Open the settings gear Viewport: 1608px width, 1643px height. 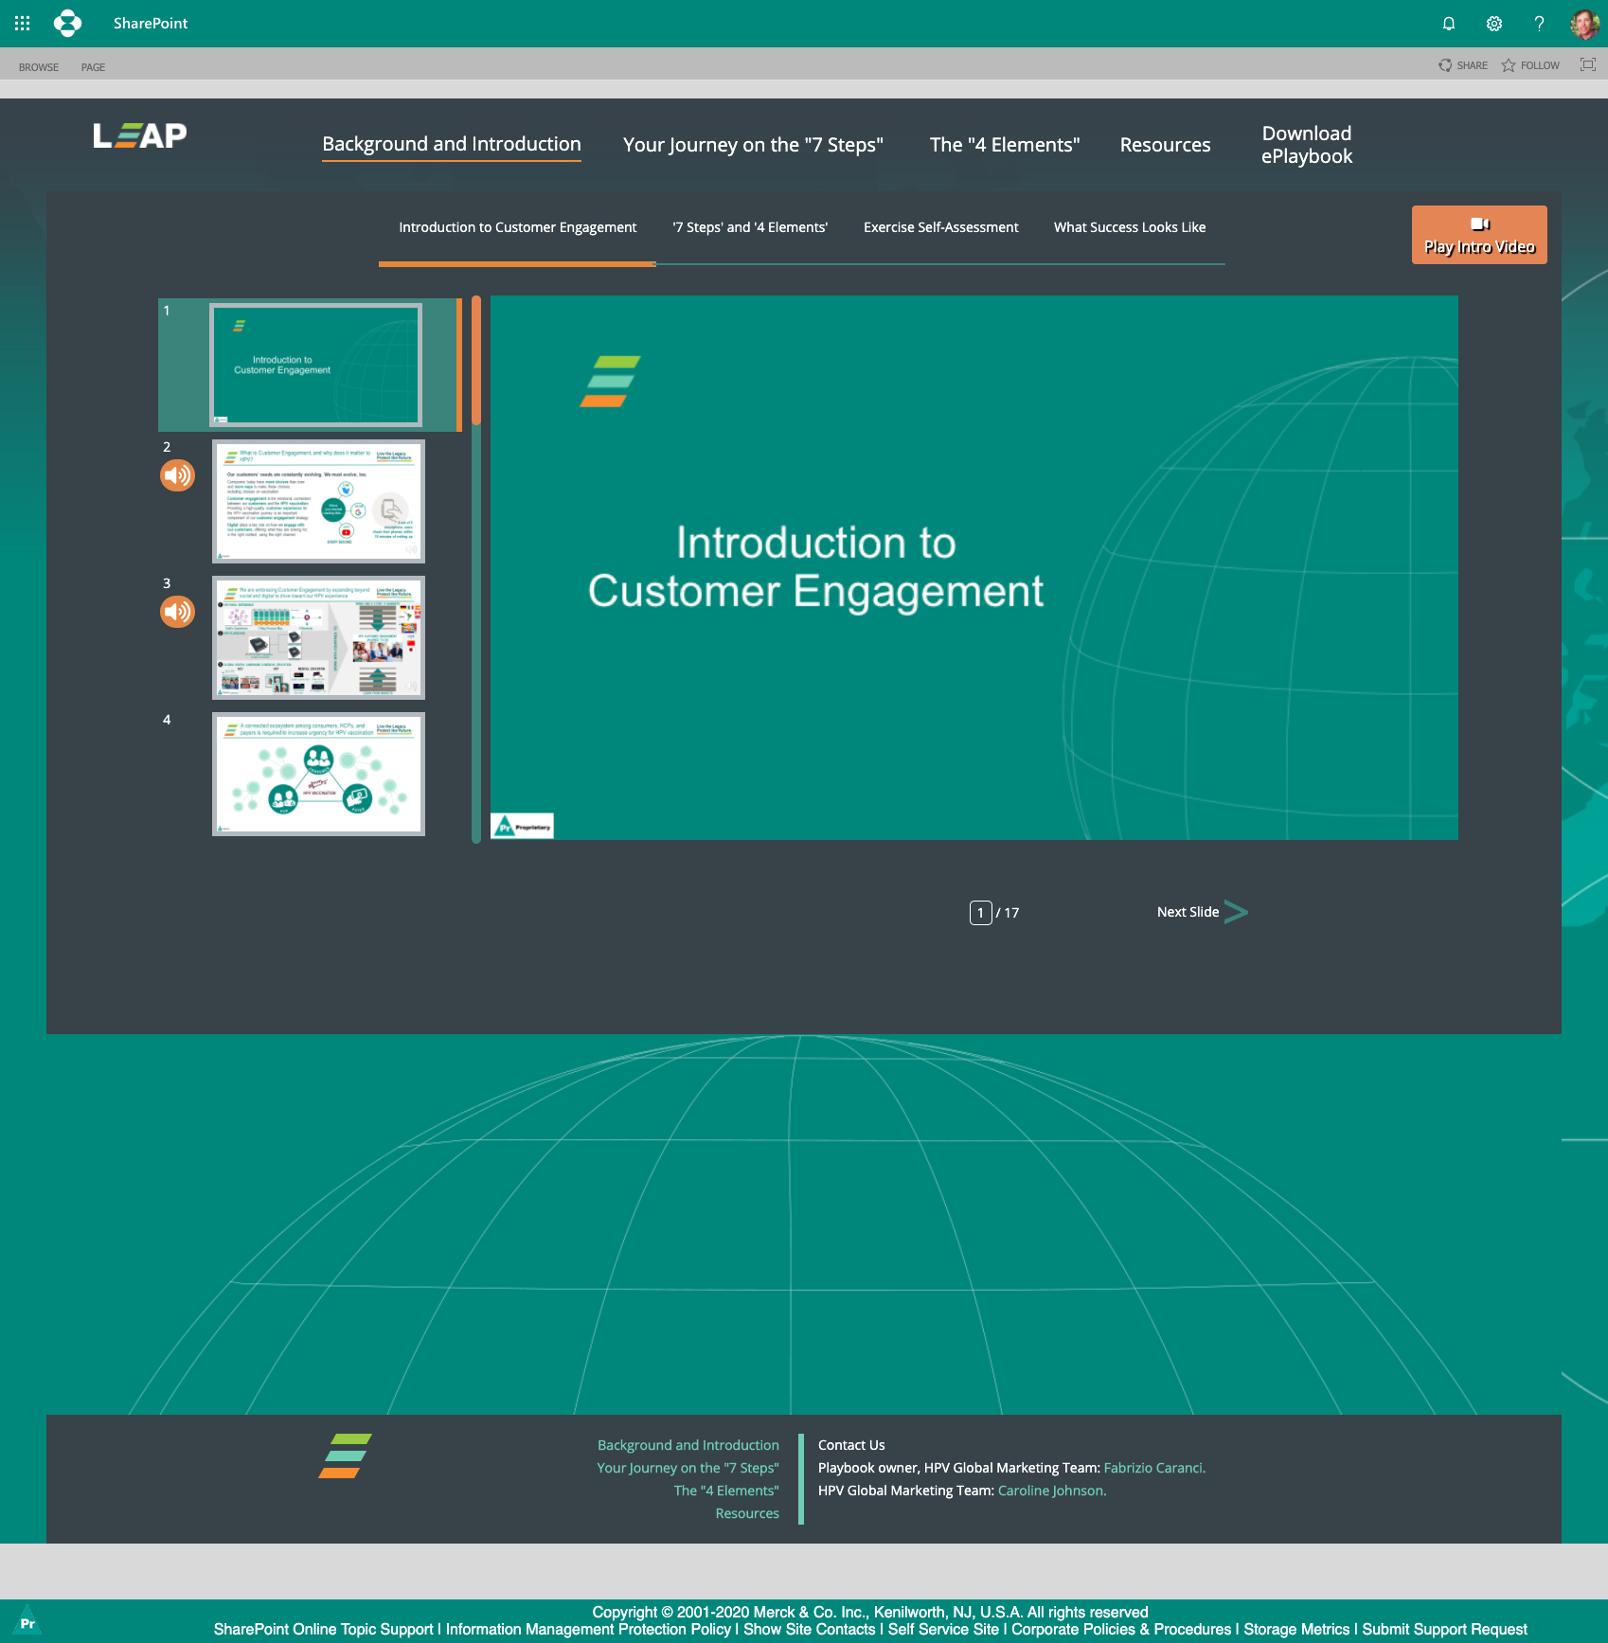1493,24
